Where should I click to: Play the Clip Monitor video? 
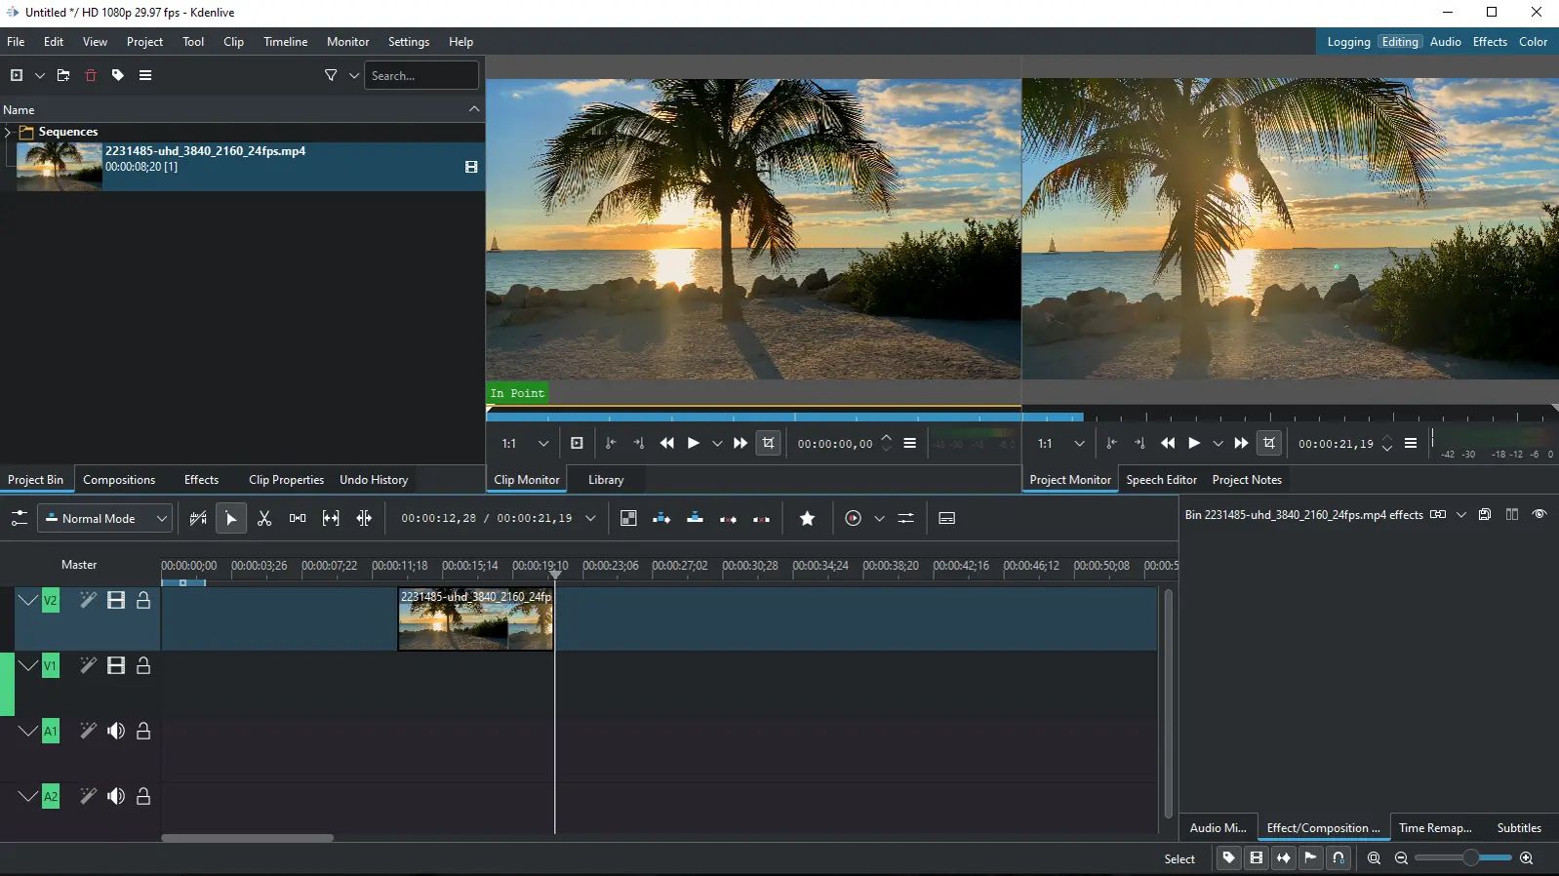(x=694, y=444)
